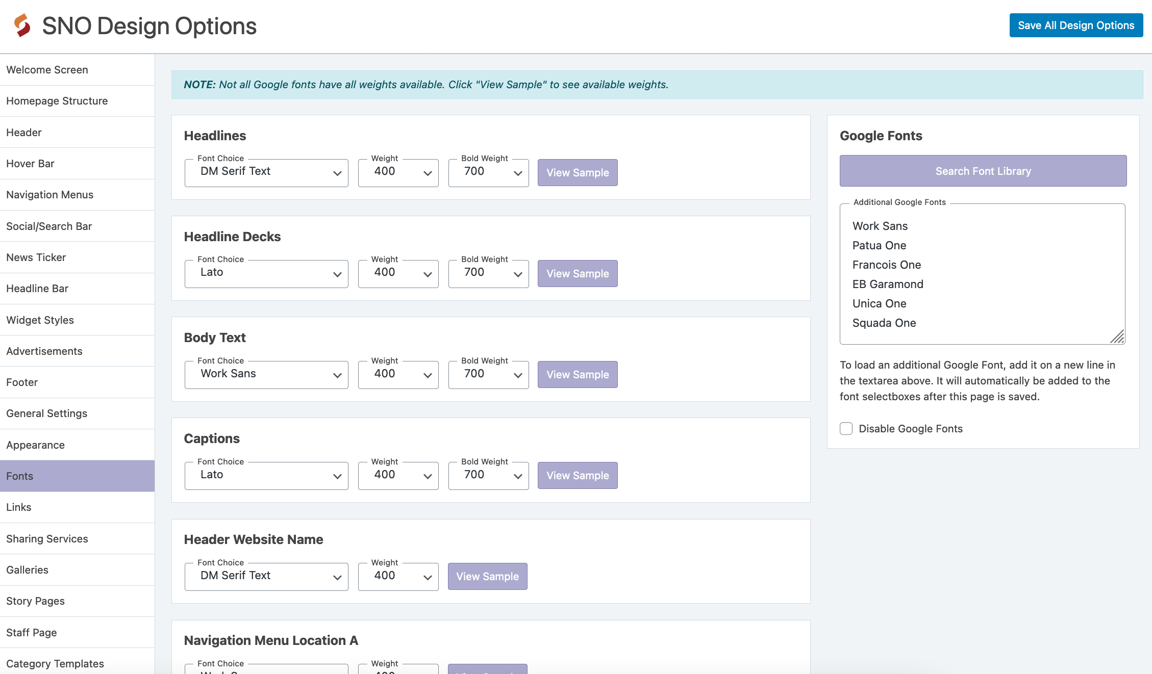Open Appearance section
This screenshot has width=1152, height=674.
click(x=77, y=445)
